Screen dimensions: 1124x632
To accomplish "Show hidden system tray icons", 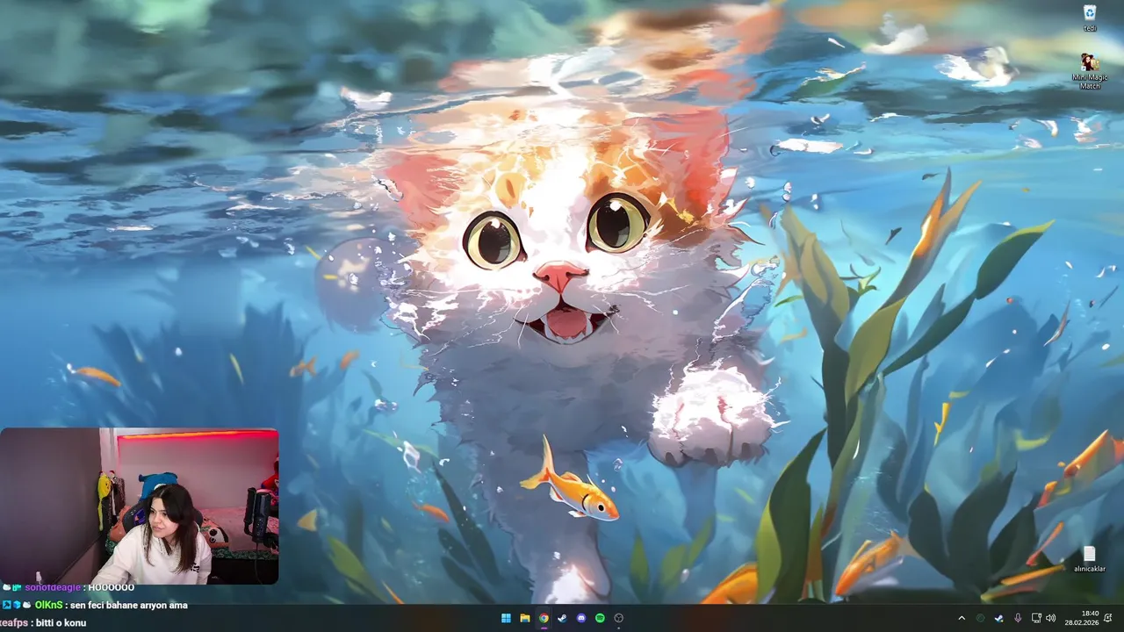I will [962, 618].
